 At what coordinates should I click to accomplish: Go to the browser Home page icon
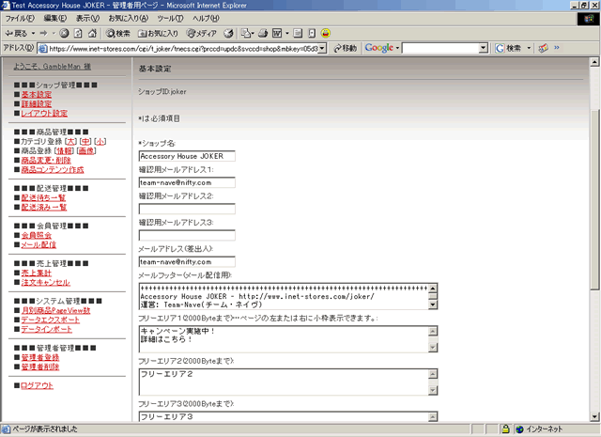[91, 32]
